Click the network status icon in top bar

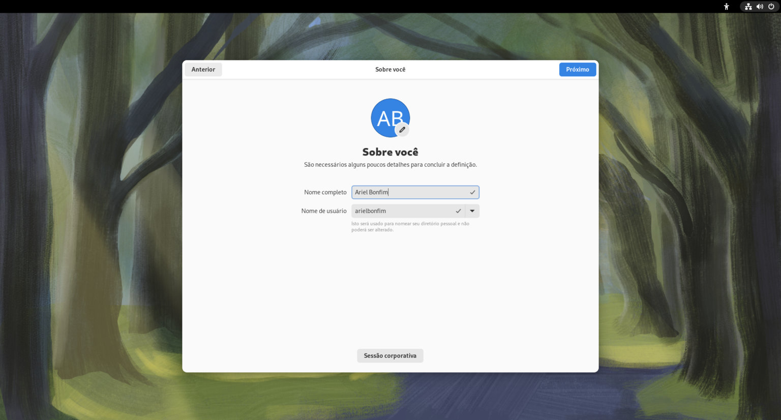coord(748,7)
